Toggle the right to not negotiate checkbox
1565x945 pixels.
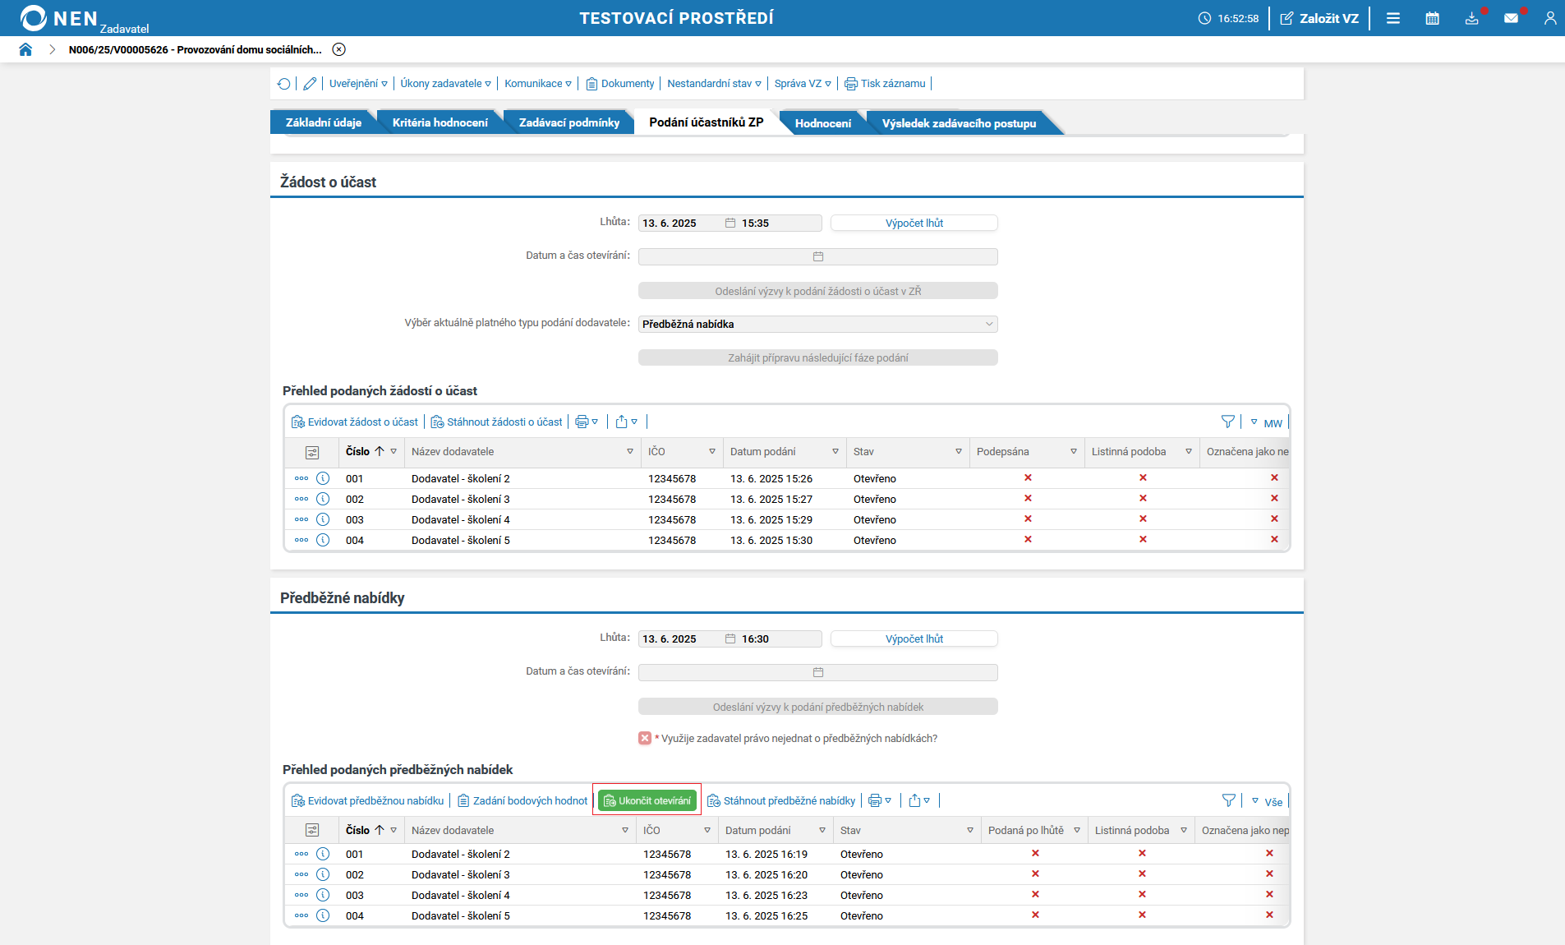point(645,738)
